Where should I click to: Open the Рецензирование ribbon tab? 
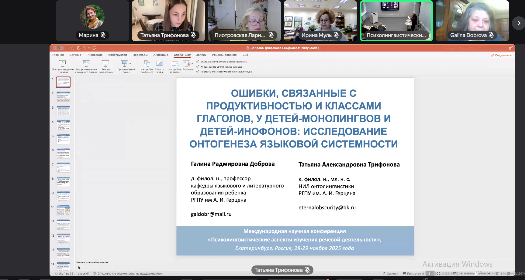224,55
